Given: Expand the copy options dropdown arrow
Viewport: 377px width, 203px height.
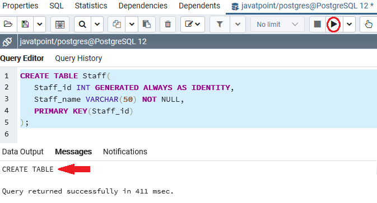Looking at the screenshot, I should point(132,24).
